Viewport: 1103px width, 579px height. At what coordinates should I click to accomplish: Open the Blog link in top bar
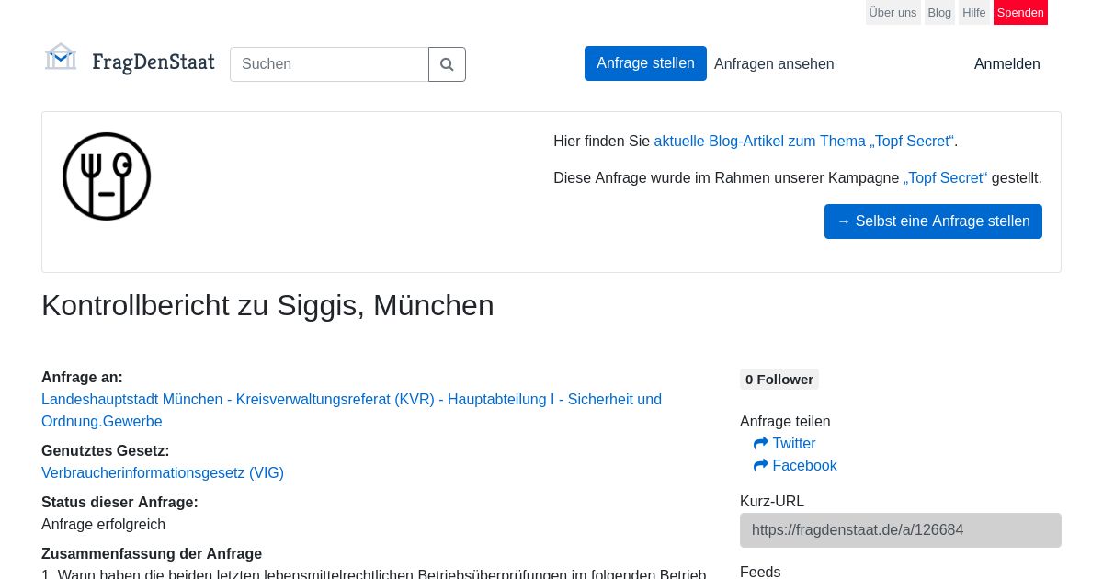click(x=939, y=13)
